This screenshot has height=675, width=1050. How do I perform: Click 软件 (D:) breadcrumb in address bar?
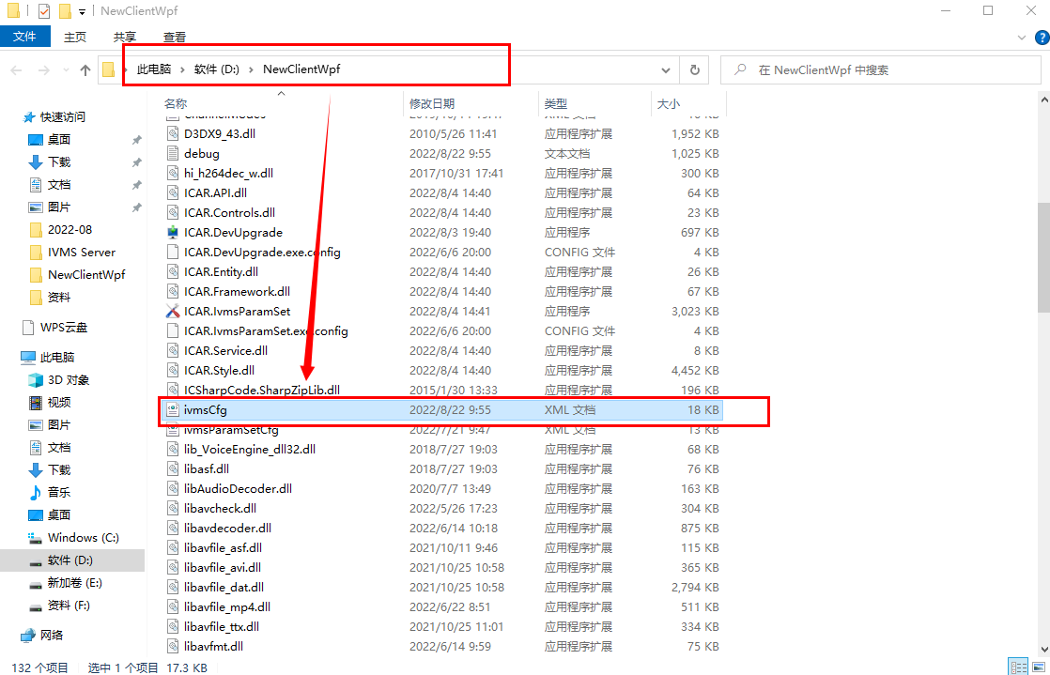click(217, 69)
